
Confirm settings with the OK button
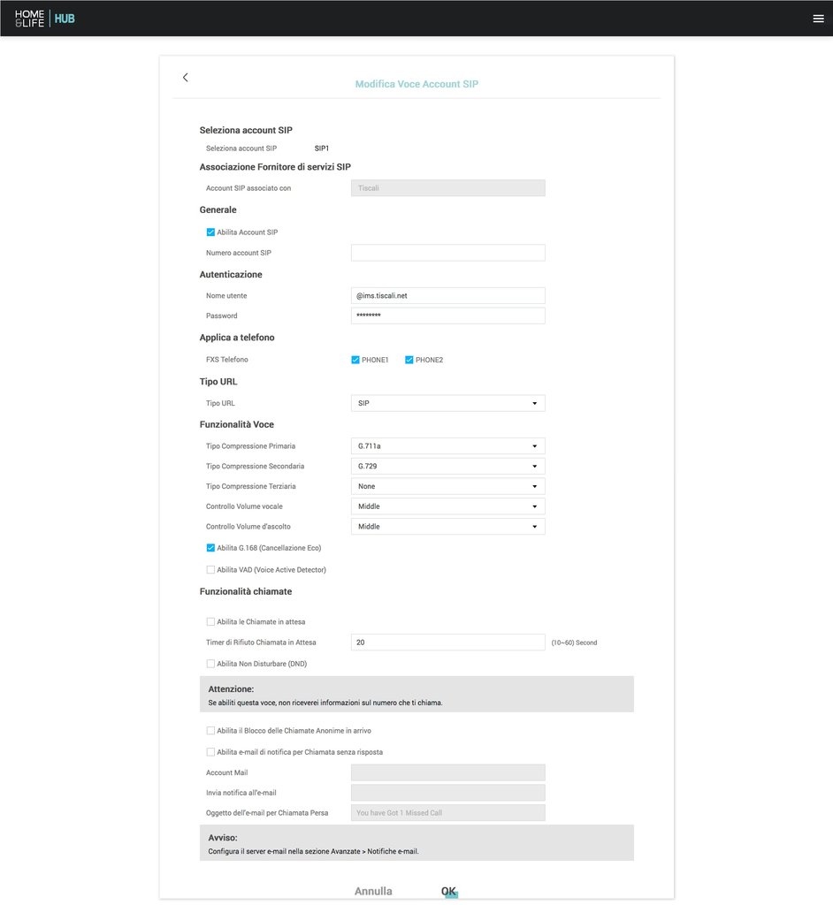(x=449, y=891)
